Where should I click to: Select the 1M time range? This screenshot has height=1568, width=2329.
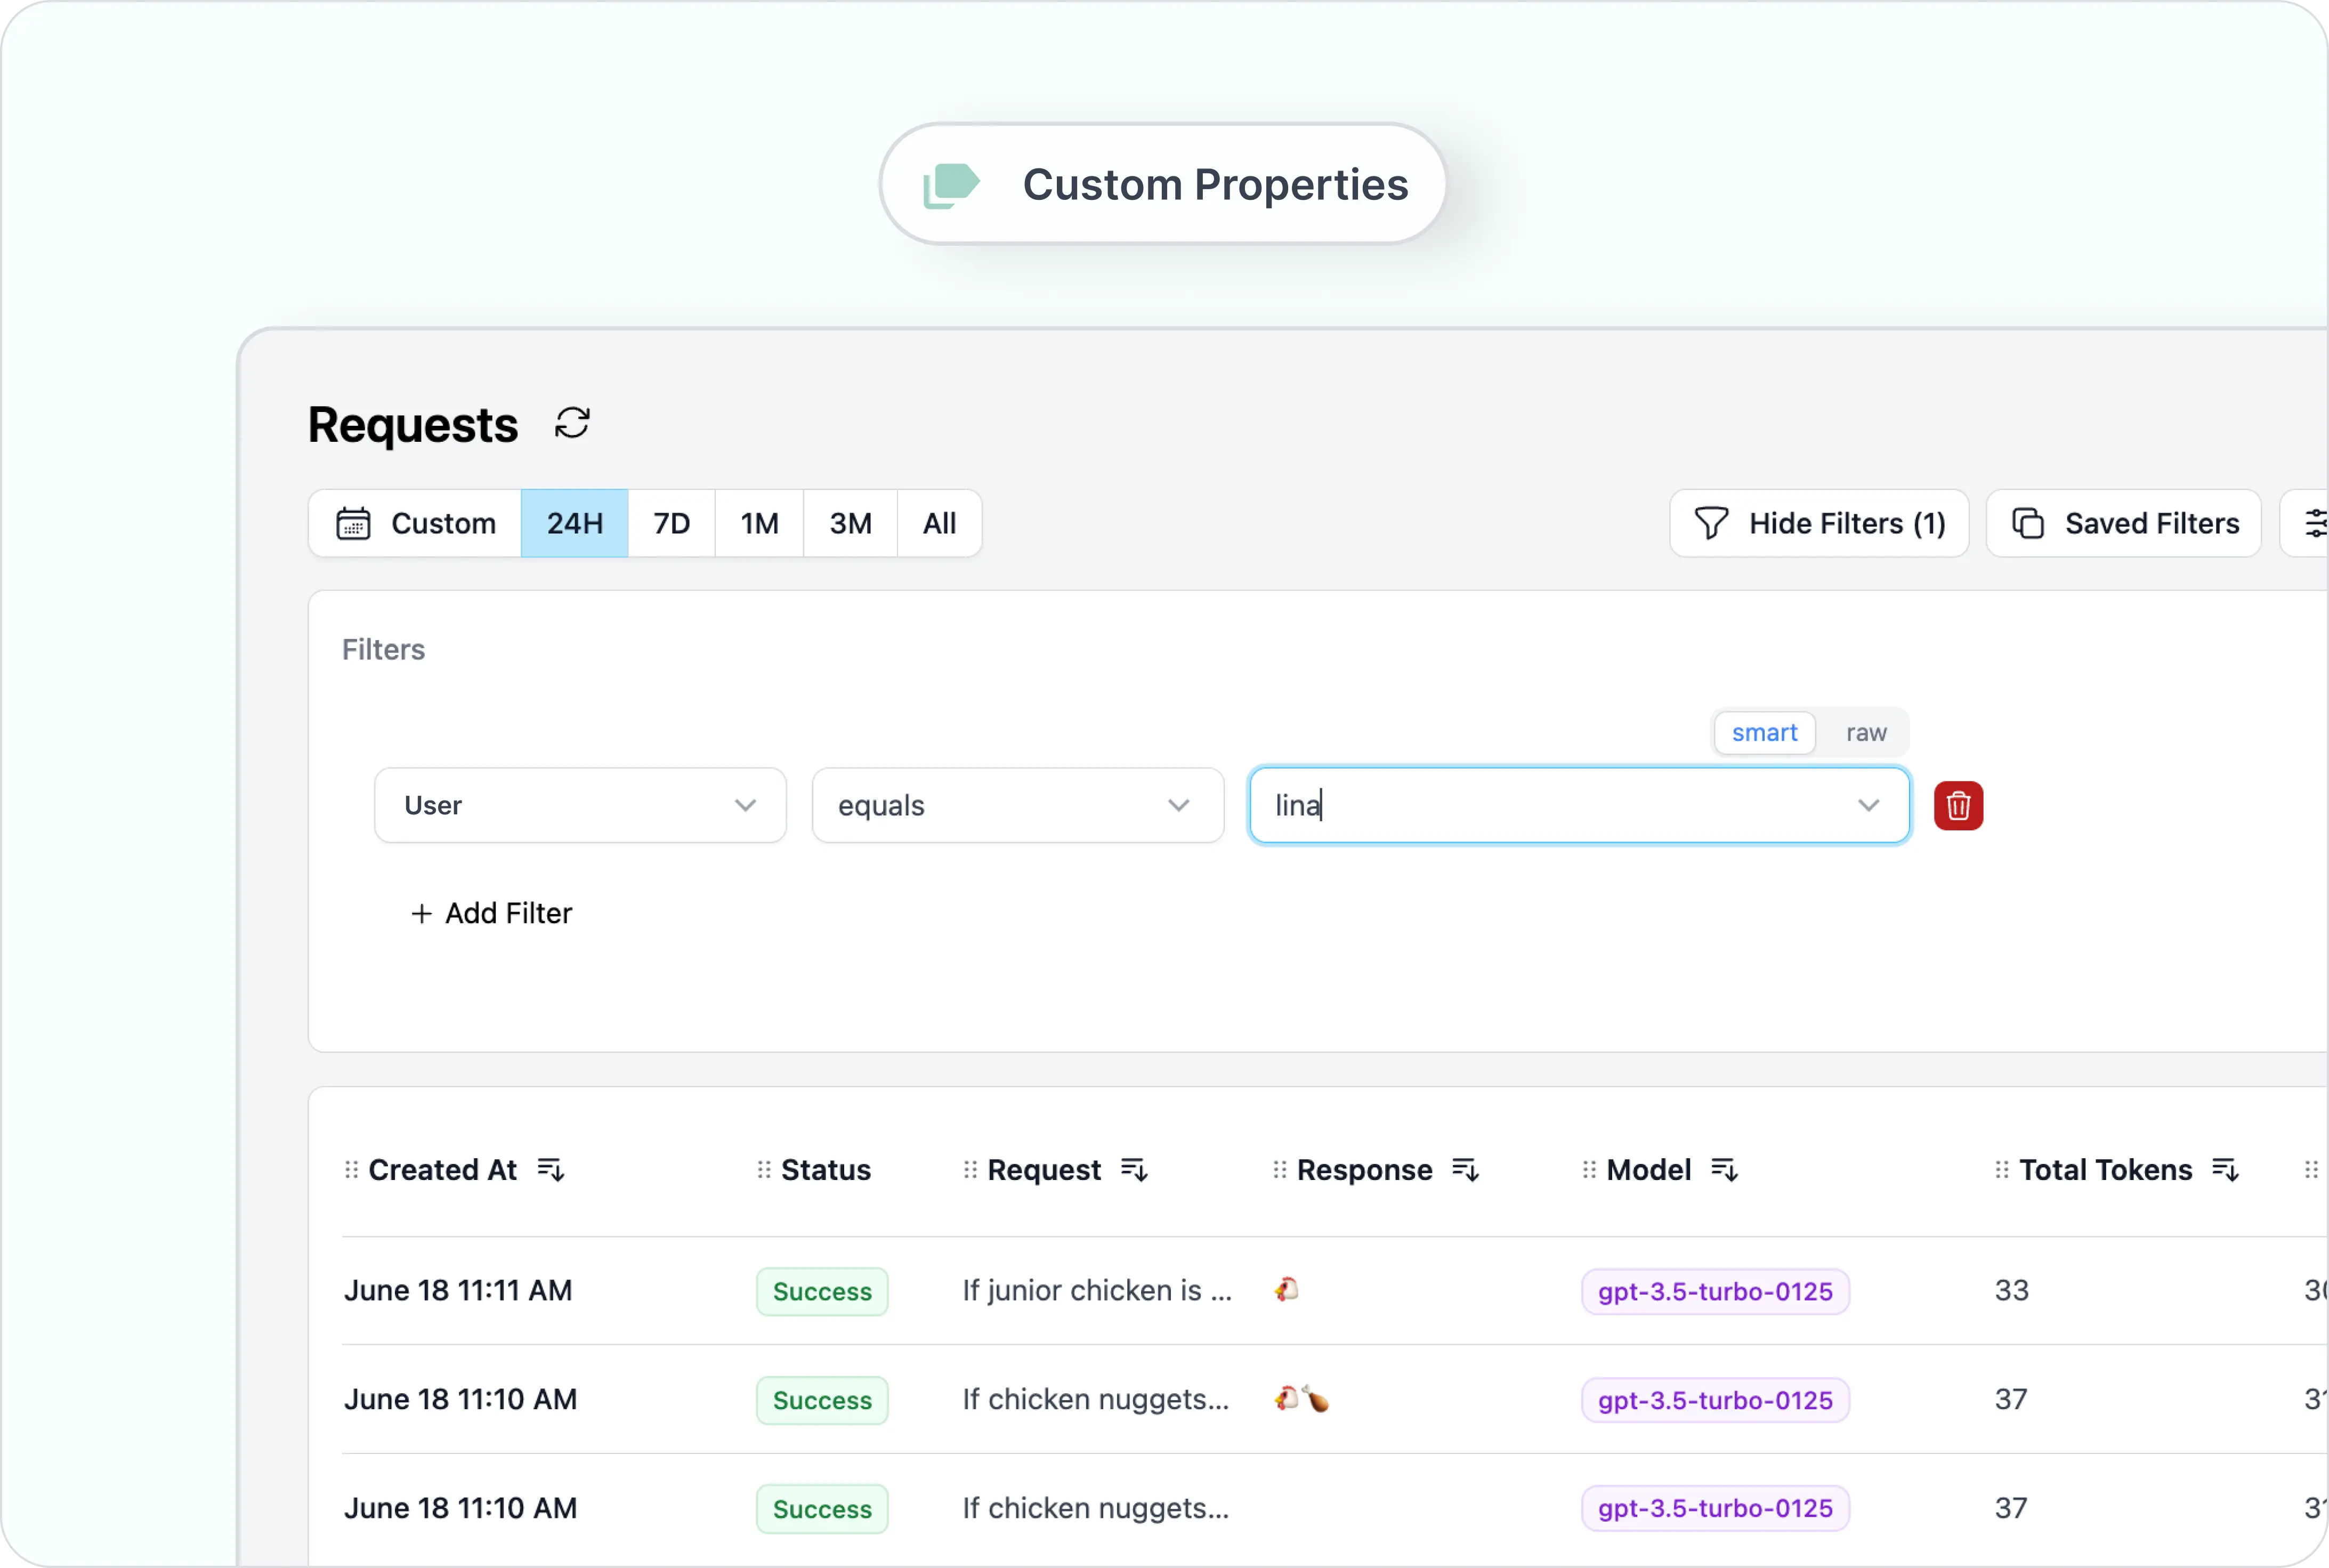[760, 523]
